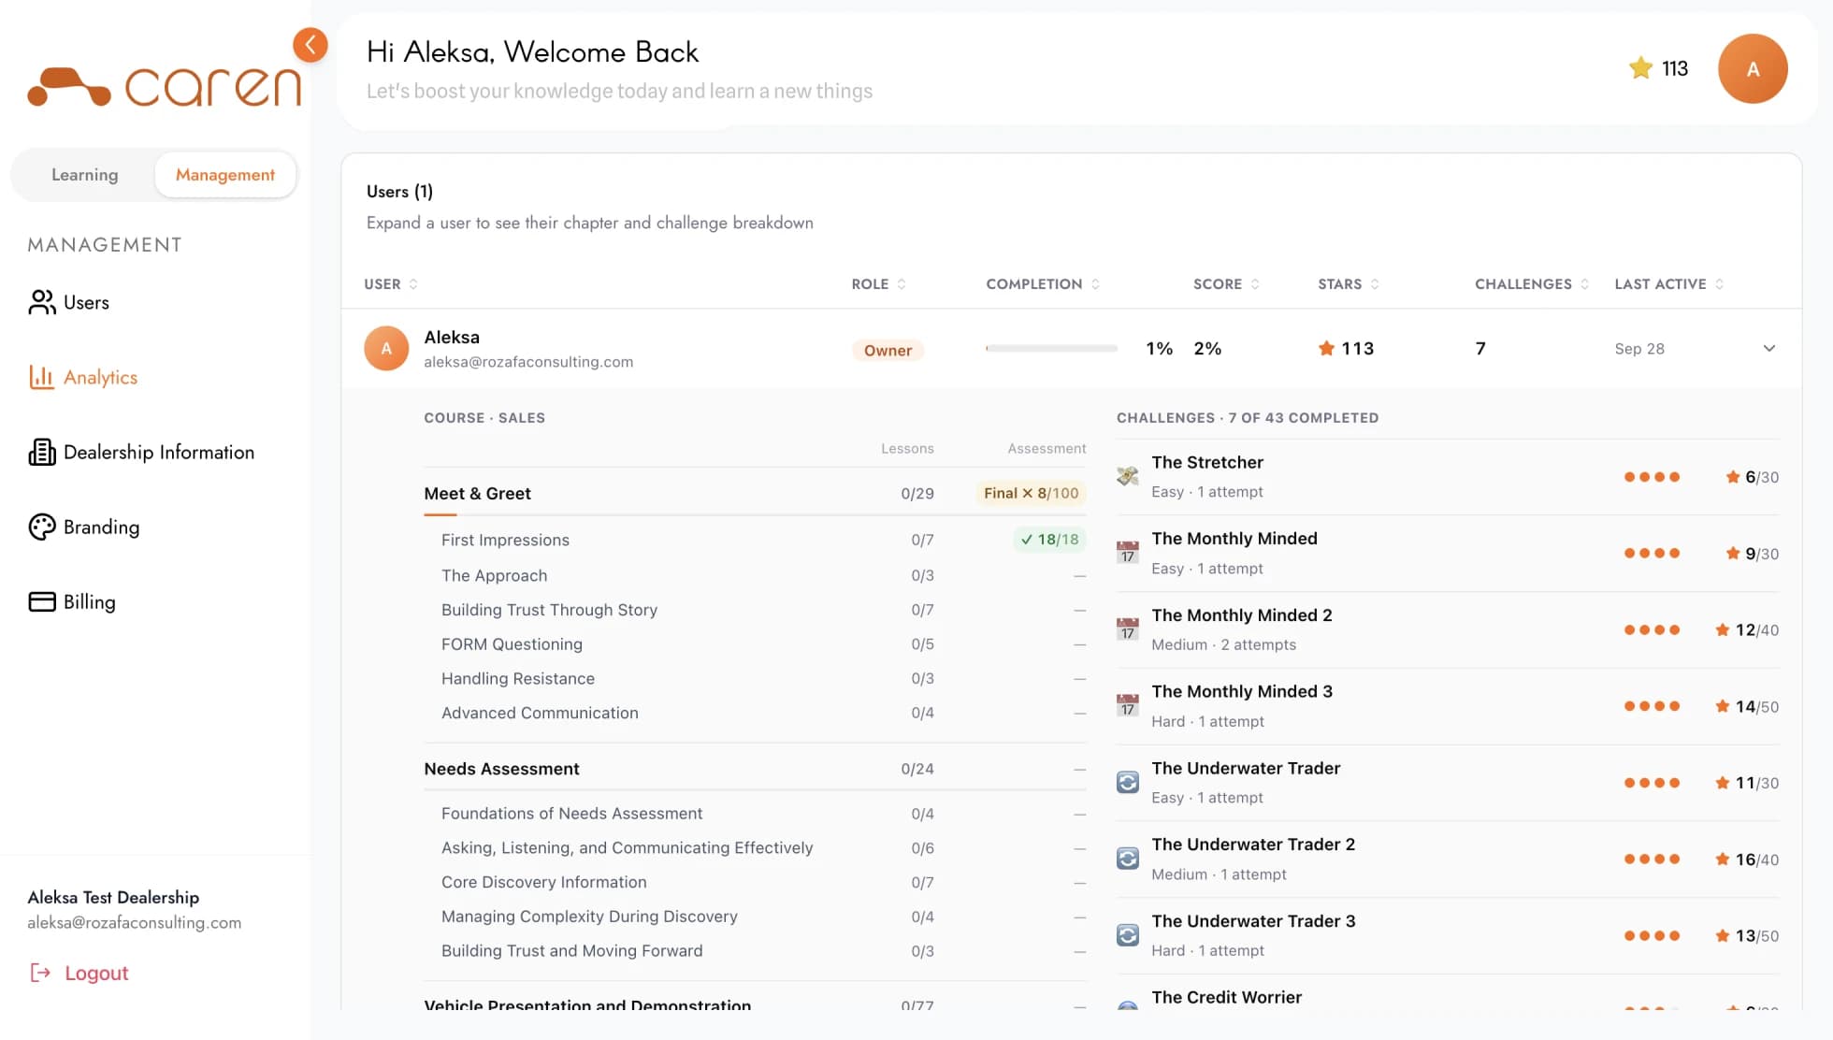Click The Stretcher challenge icon
Screen dimensions: 1833x1040
(x=1128, y=476)
